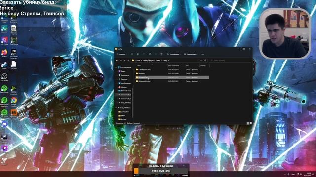Click the Local breadcrumb in address bar
This screenshot has height=177, width=316.
pyautogui.click(x=138, y=60)
